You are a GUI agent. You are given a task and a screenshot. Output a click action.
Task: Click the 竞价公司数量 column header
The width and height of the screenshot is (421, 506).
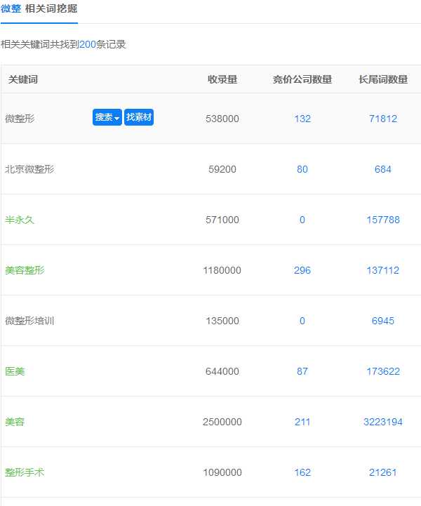tap(302, 79)
